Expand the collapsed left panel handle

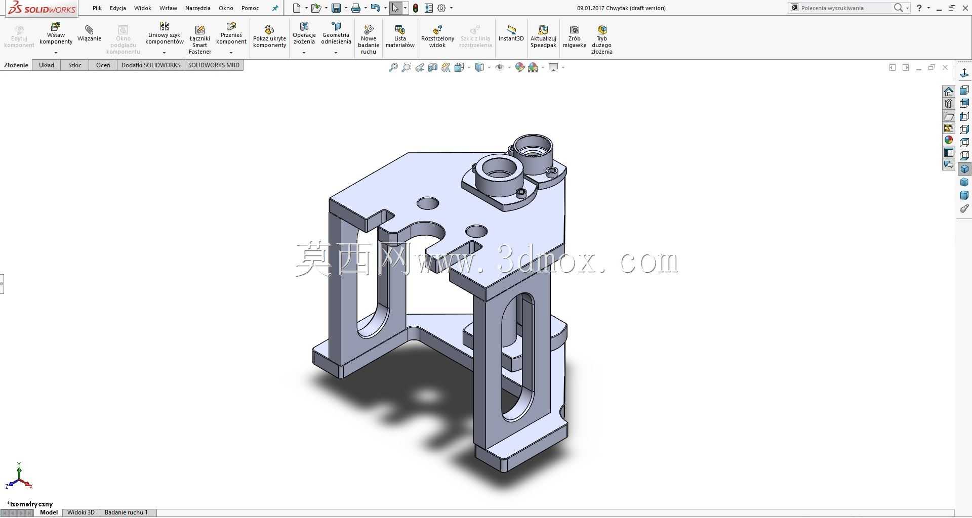click(2, 284)
